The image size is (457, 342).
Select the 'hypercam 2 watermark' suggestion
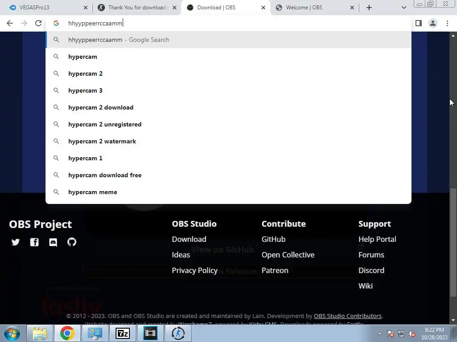[228, 141]
